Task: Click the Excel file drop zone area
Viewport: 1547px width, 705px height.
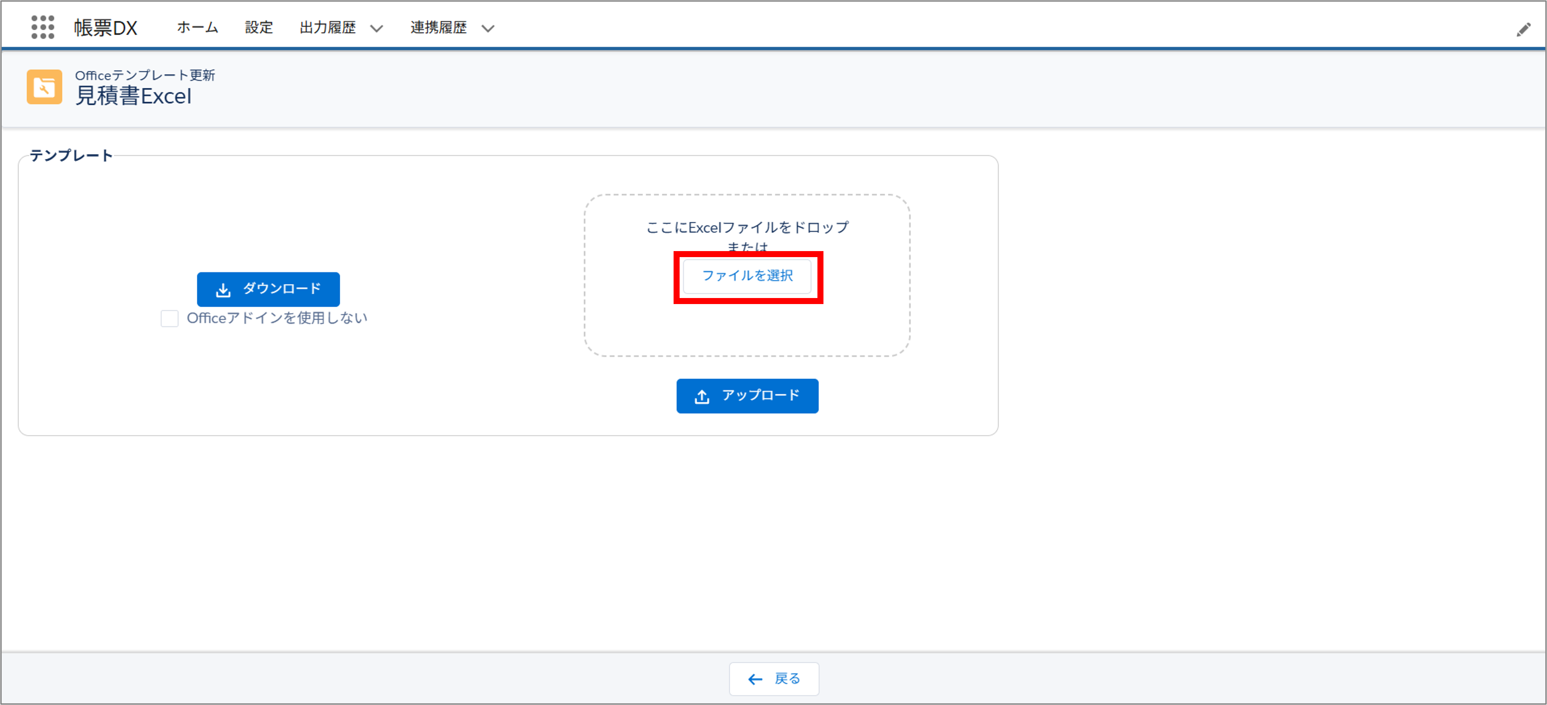Action: point(747,327)
